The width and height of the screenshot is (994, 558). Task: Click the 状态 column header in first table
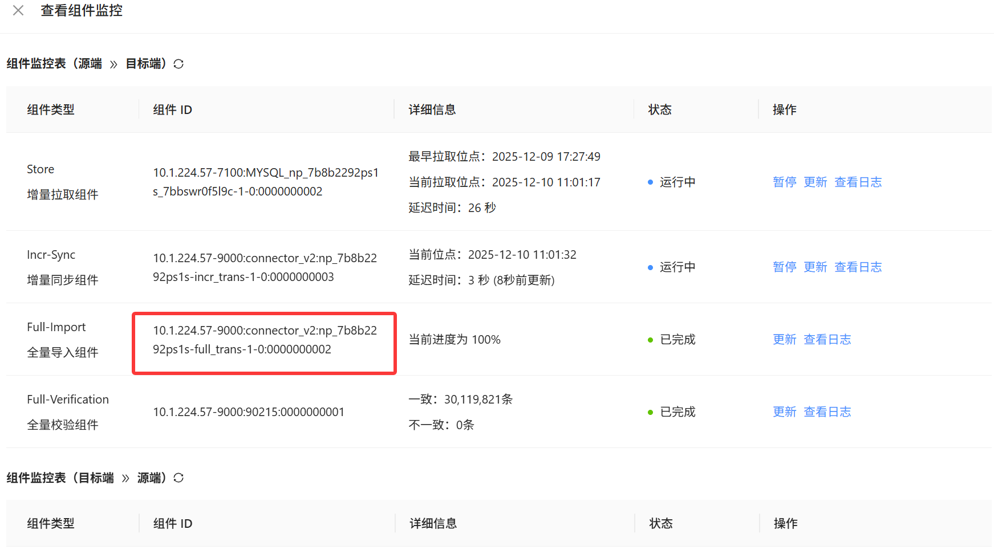click(x=660, y=109)
